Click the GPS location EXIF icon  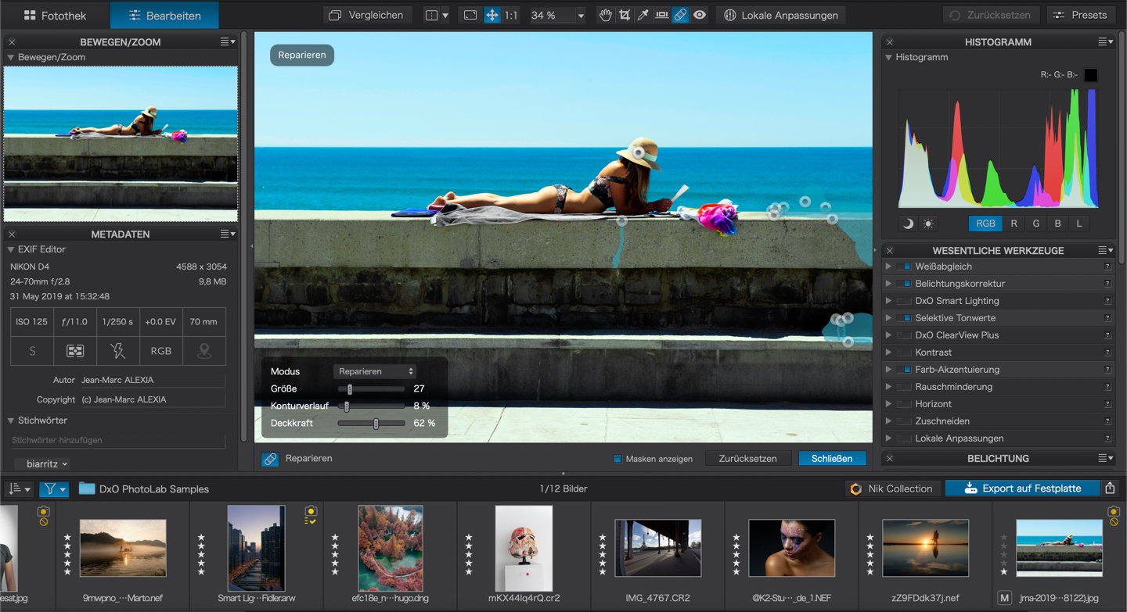[204, 351]
